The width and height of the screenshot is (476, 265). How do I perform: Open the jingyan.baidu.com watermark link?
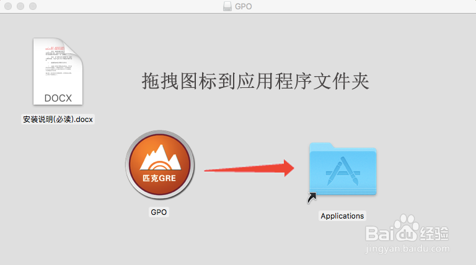click(408, 249)
